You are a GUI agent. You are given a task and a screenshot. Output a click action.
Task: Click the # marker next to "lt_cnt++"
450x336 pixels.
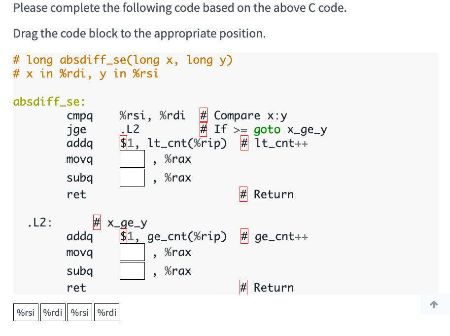click(243, 143)
